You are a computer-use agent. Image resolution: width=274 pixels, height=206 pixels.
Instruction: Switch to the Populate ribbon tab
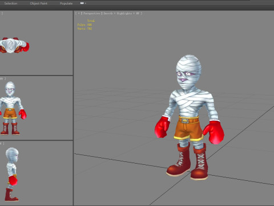(x=66, y=3)
